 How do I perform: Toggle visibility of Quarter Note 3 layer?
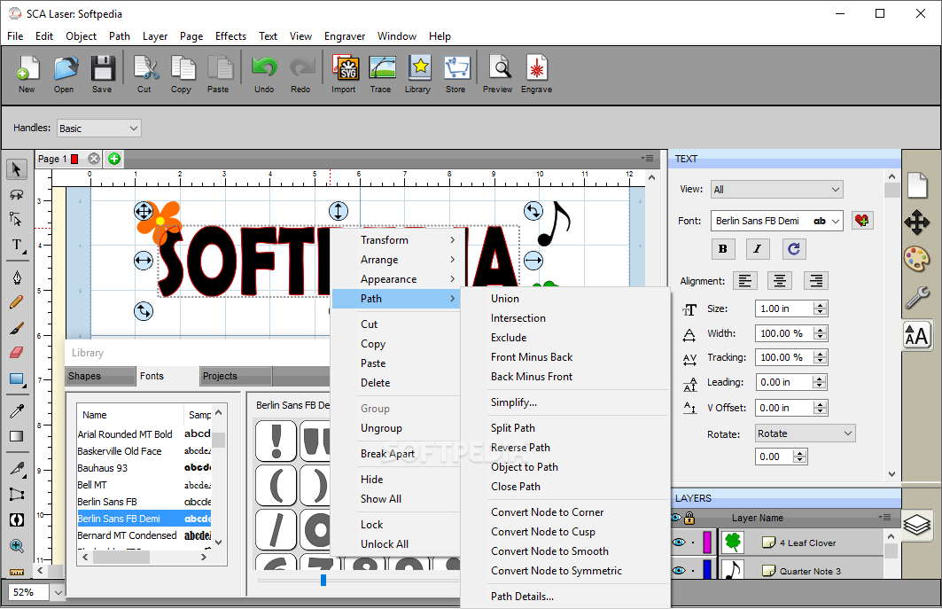point(679,570)
